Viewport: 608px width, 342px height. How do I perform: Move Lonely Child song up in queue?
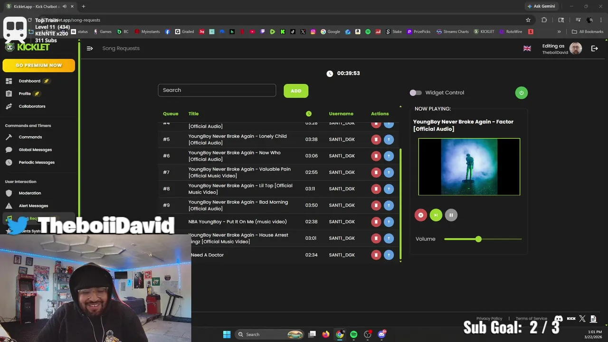(389, 140)
